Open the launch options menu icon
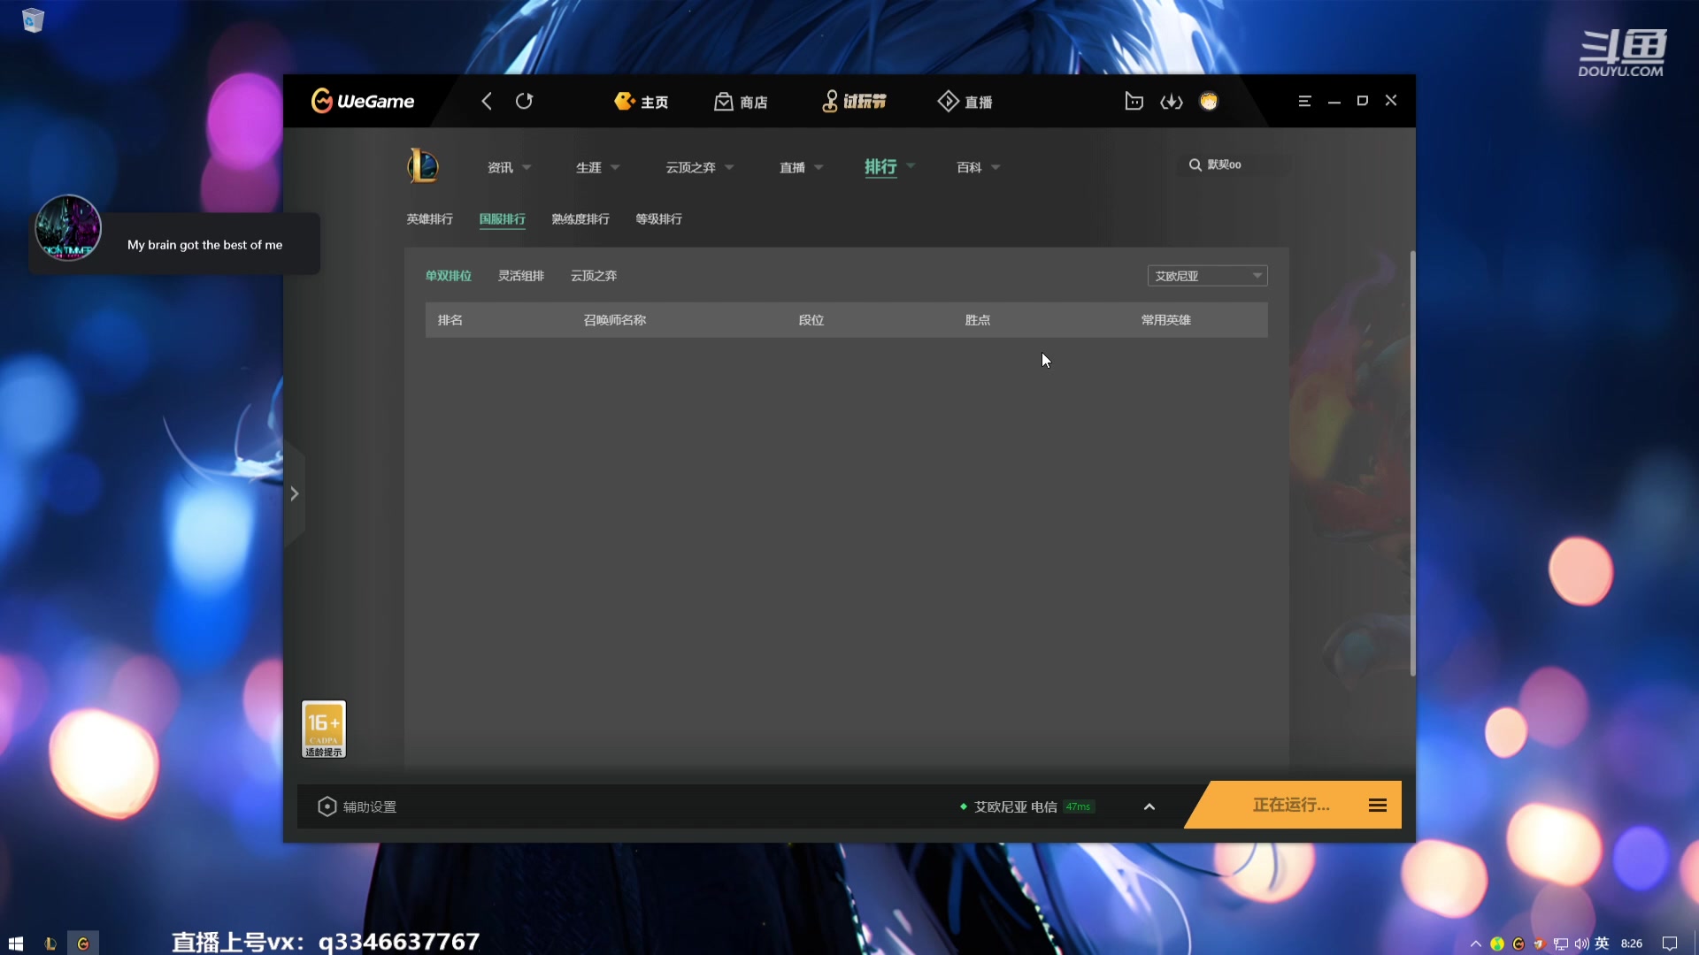 (x=1378, y=805)
